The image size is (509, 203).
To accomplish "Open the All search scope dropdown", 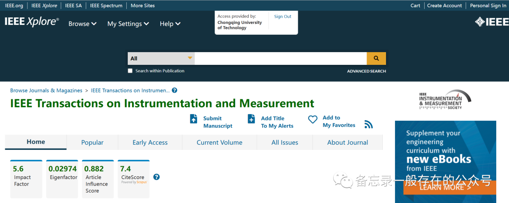I will 161,58.
